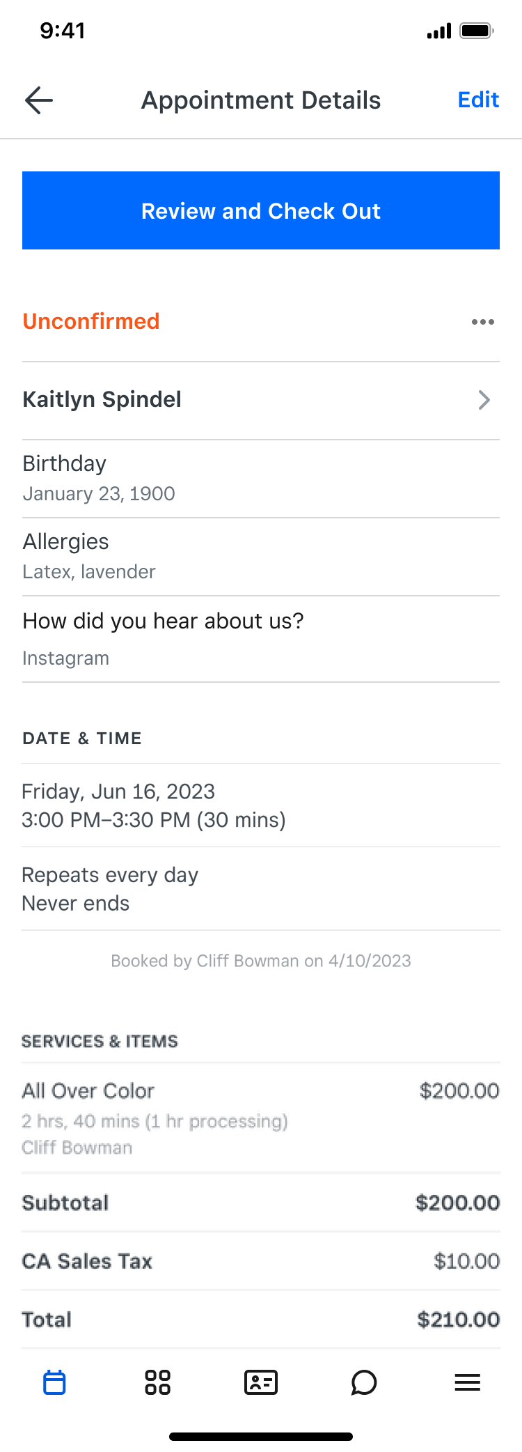Tap the Unconfirmed status label
This screenshot has width=522, height=1452.
pyautogui.click(x=91, y=321)
